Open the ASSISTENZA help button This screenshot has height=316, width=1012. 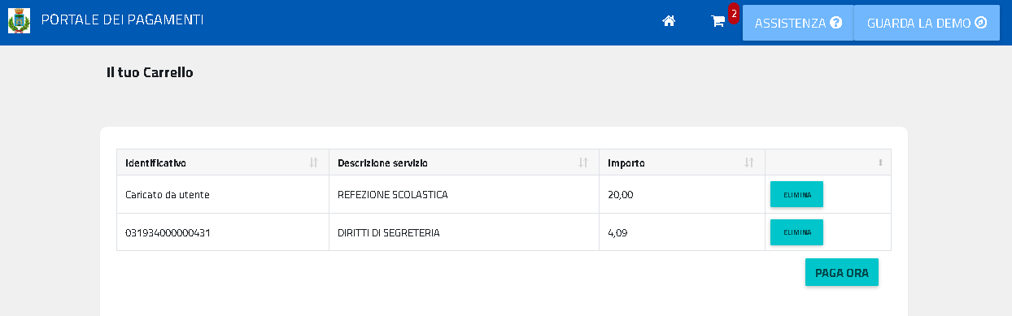[798, 23]
